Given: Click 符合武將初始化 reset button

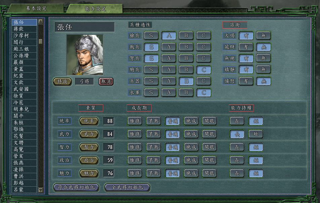Looking at the screenshot, I should point(76,187).
